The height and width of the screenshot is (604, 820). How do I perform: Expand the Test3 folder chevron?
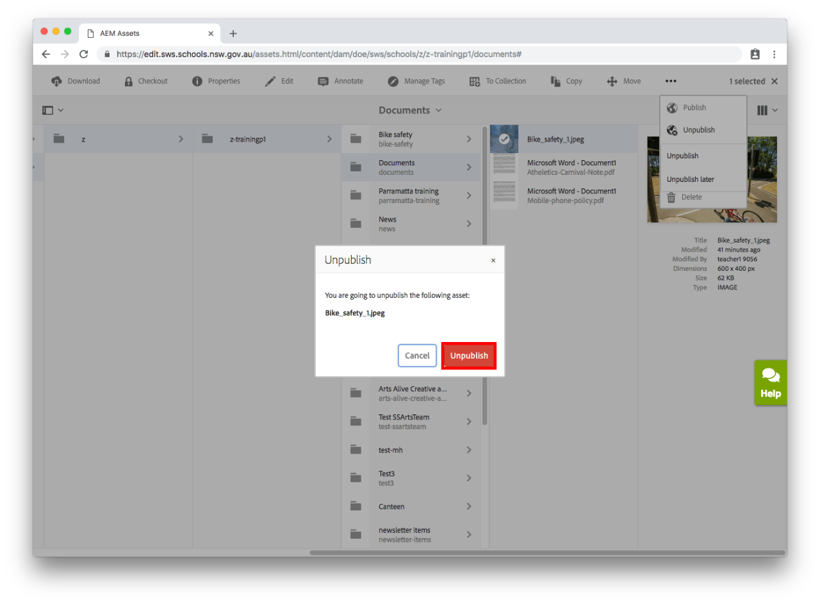pyautogui.click(x=469, y=478)
